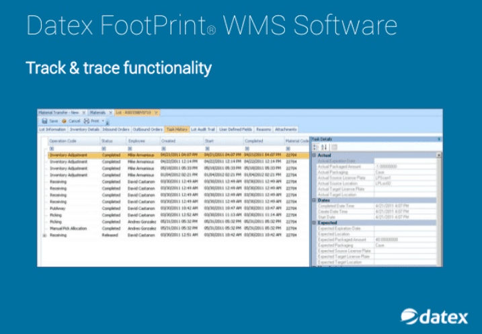482x334 pixels.
Task: Select Categorized view in Task Details
Action: pyautogui.click(x=315, y=147)
